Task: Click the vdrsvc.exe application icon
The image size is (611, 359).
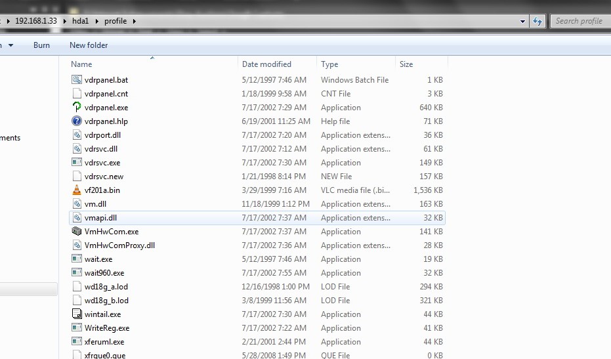Action: [77, 163]
